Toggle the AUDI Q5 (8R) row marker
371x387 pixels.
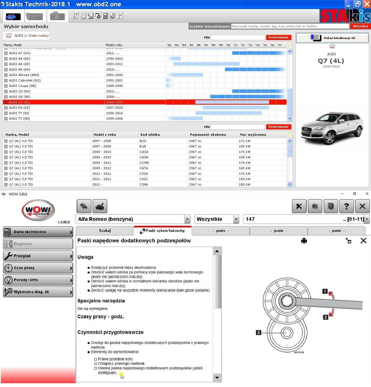point(6,97)
